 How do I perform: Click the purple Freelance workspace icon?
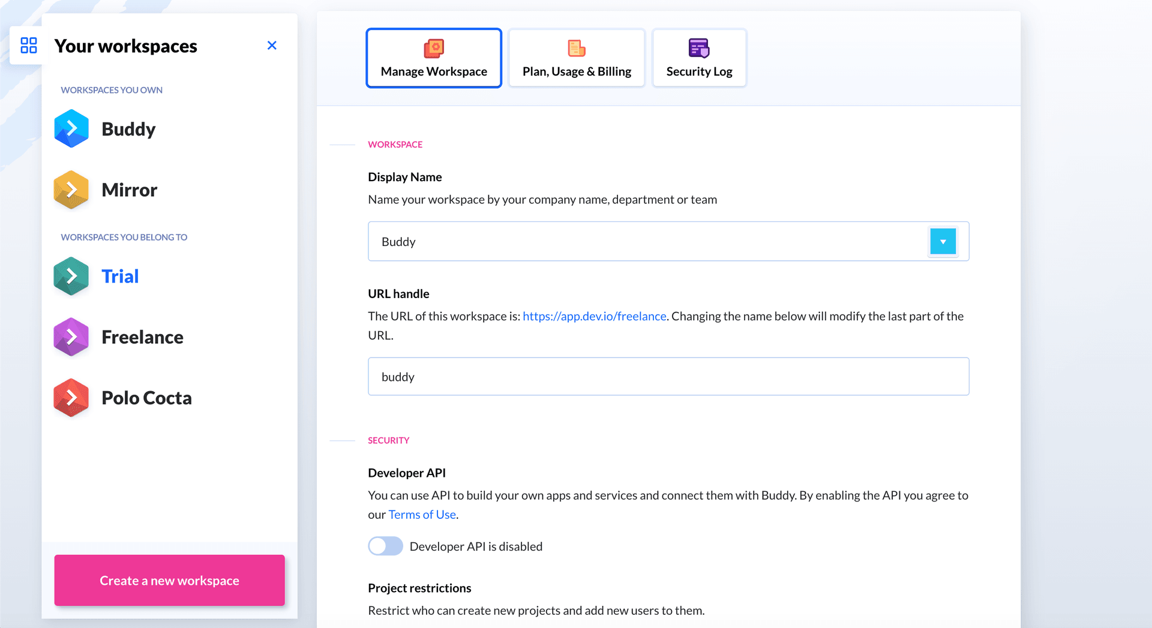click(x=71, y=337)
